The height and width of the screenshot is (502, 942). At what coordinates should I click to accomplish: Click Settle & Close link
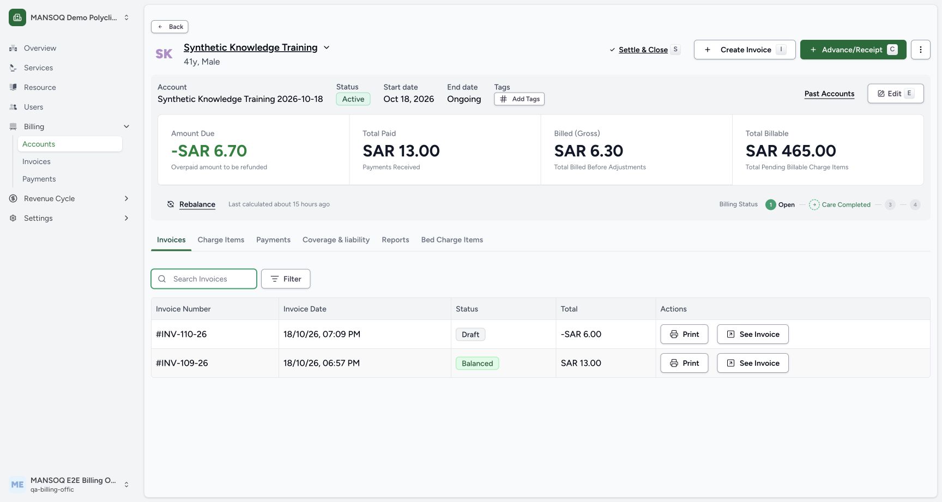click(643, 50)
